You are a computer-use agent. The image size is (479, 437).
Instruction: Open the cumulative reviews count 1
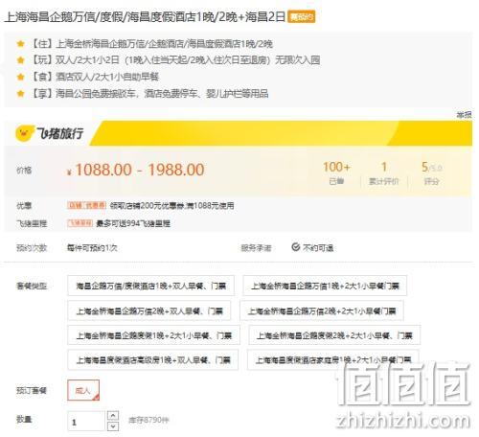click(384, 167)
